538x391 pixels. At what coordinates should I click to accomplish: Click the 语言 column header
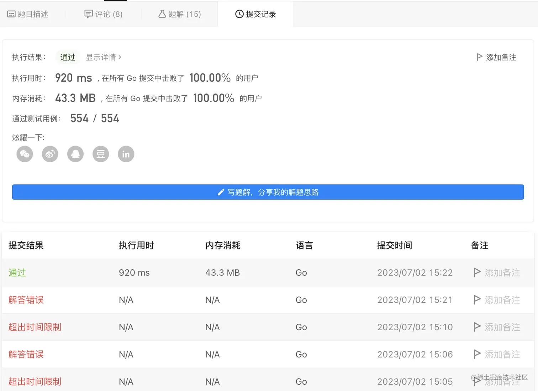tap(304, 245)
